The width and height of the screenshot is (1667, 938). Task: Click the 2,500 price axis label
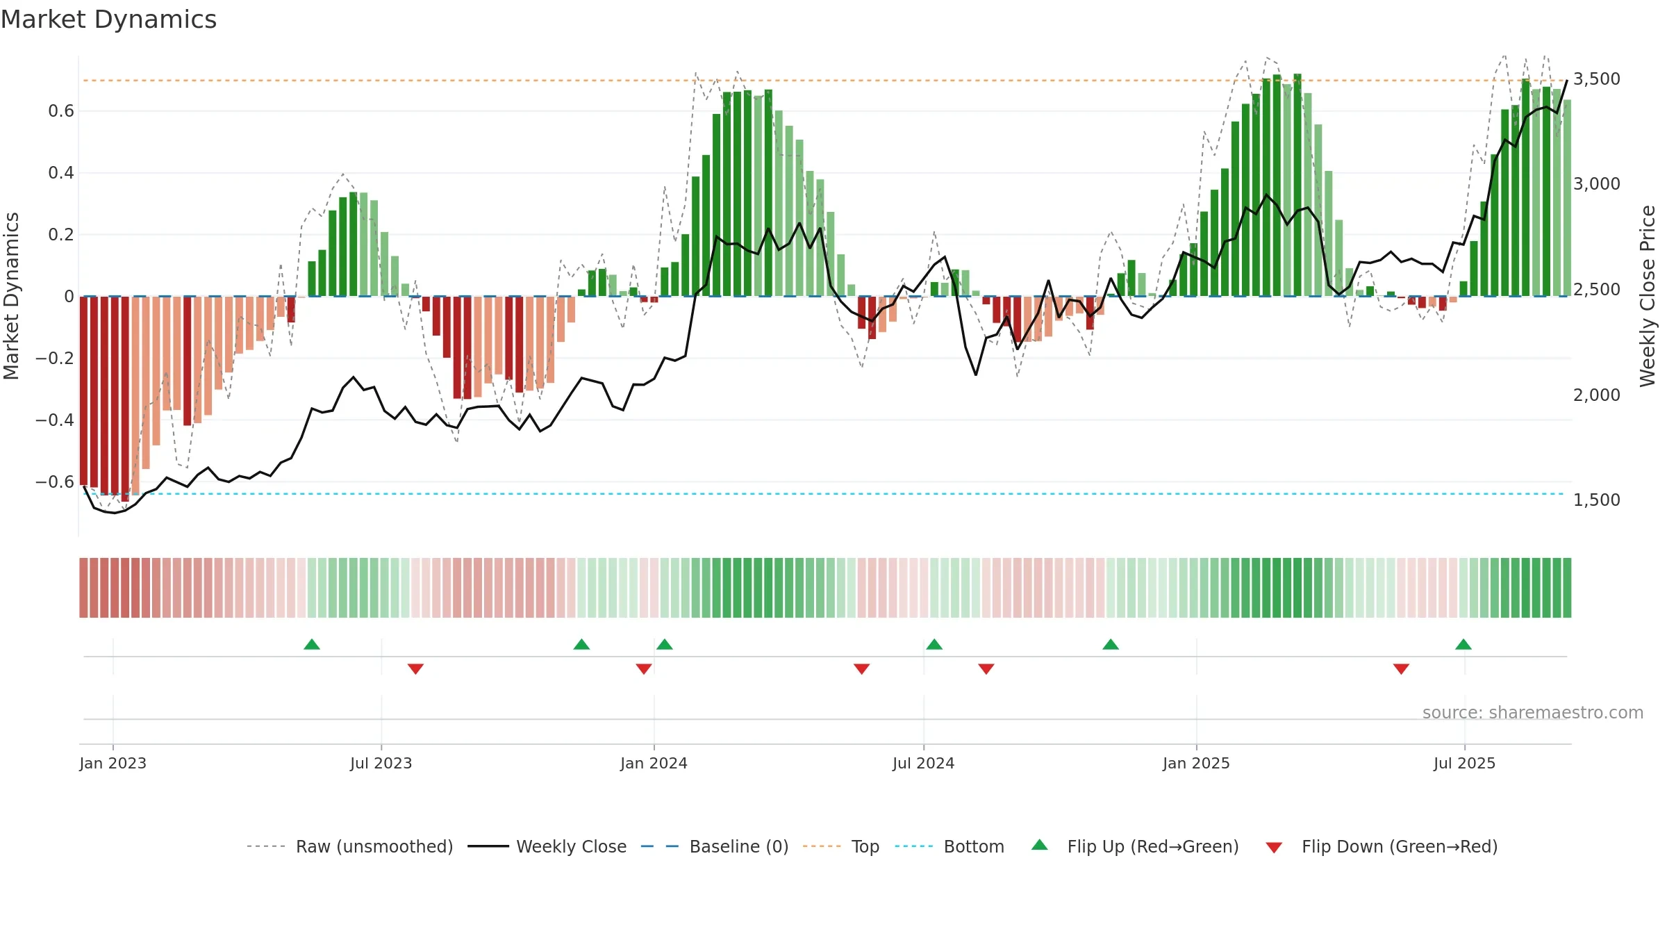[x=1597, y=289]
